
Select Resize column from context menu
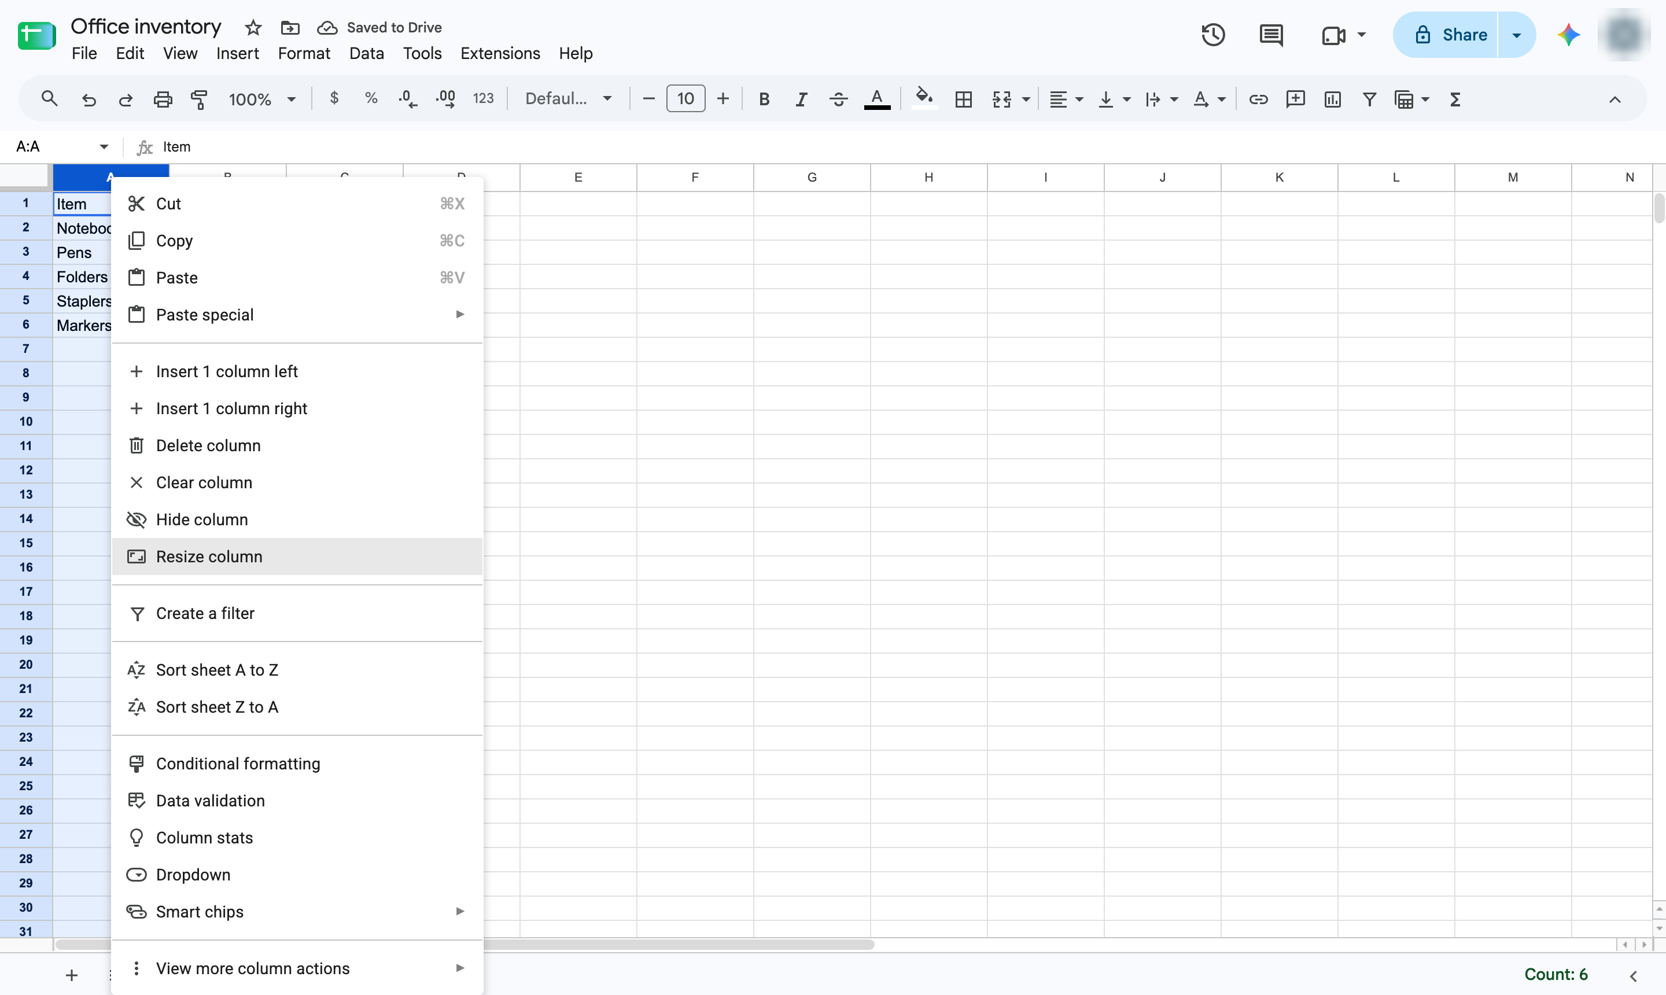(297, 557)
